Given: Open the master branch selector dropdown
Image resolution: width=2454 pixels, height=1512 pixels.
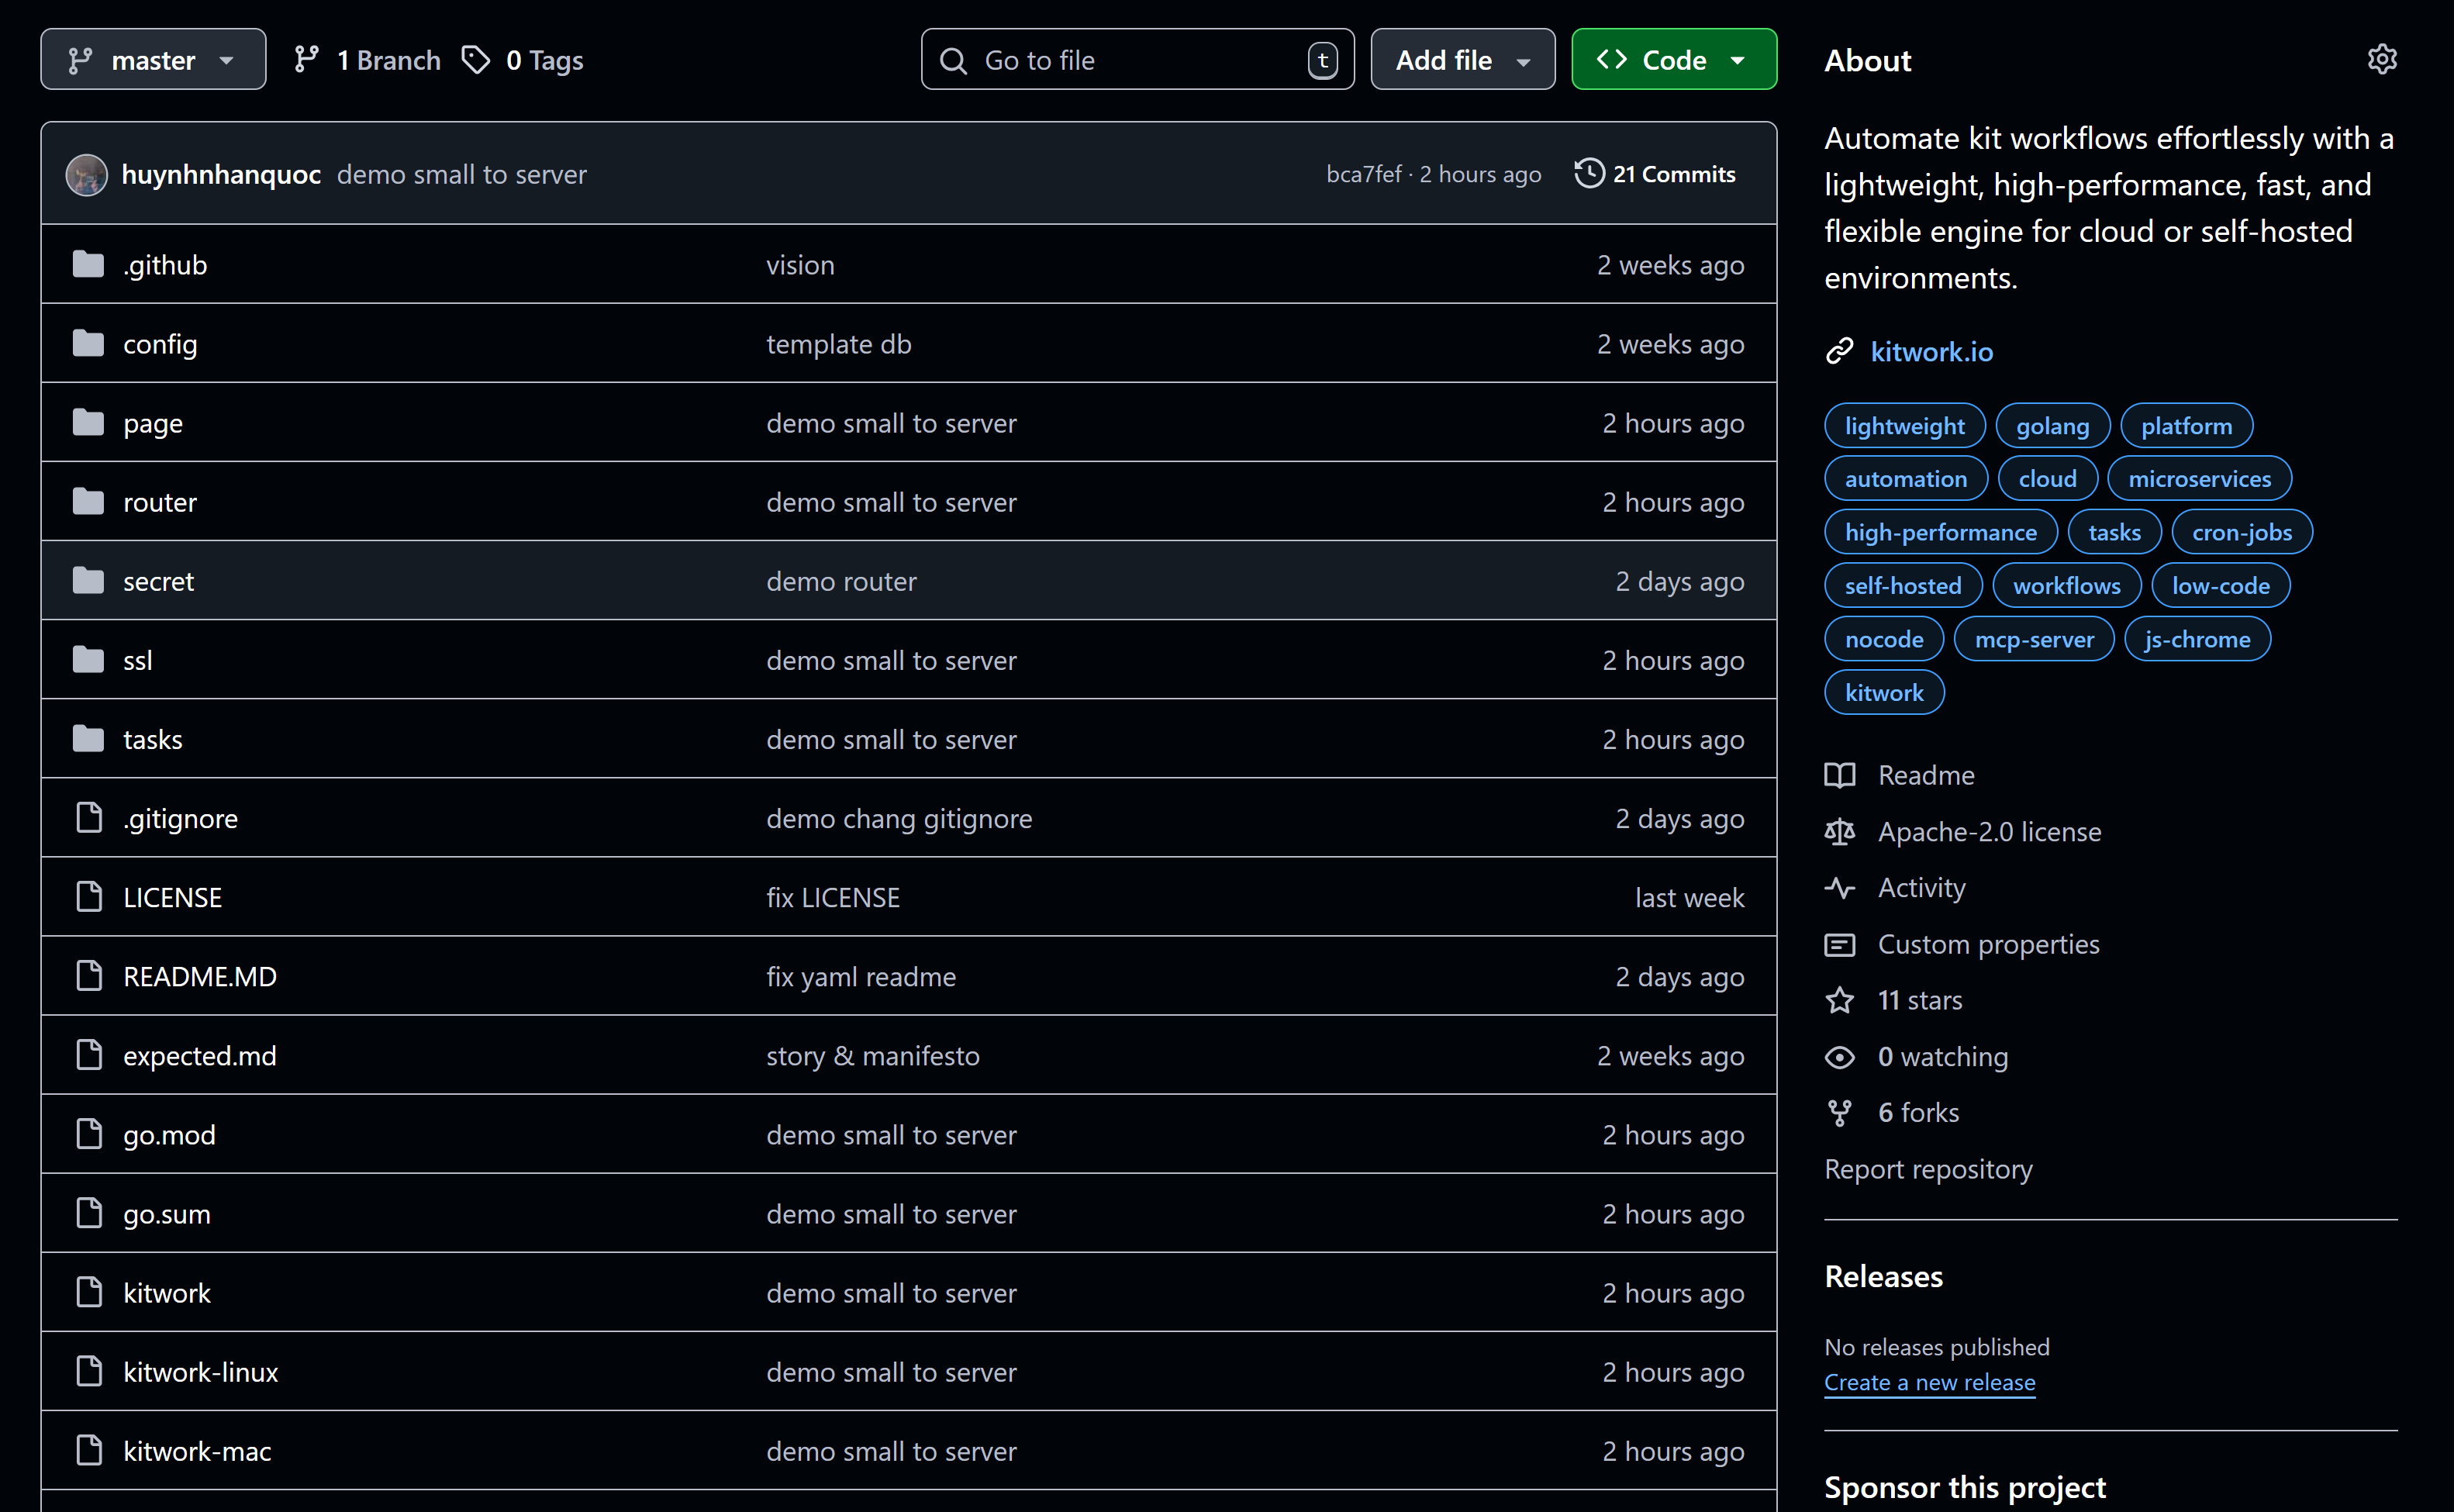Looking at the screenshot, I should point(152,59).
